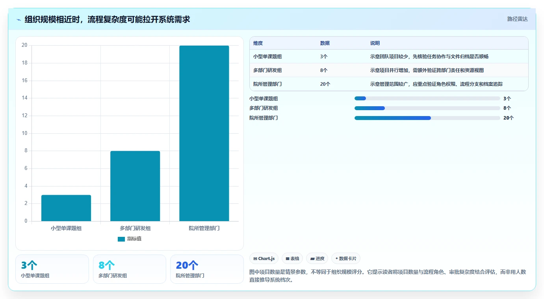The image size is (544, 299).
Task: Click the lightning icon beside the page title
Action: [x=19, y=20]
